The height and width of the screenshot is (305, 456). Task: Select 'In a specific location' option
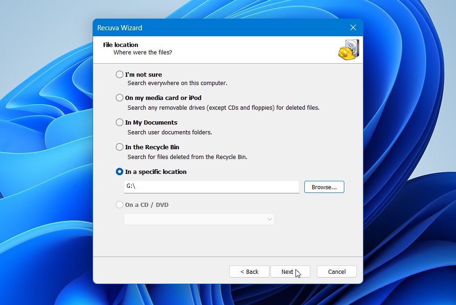pyautogui.click(x=120, y=172)
